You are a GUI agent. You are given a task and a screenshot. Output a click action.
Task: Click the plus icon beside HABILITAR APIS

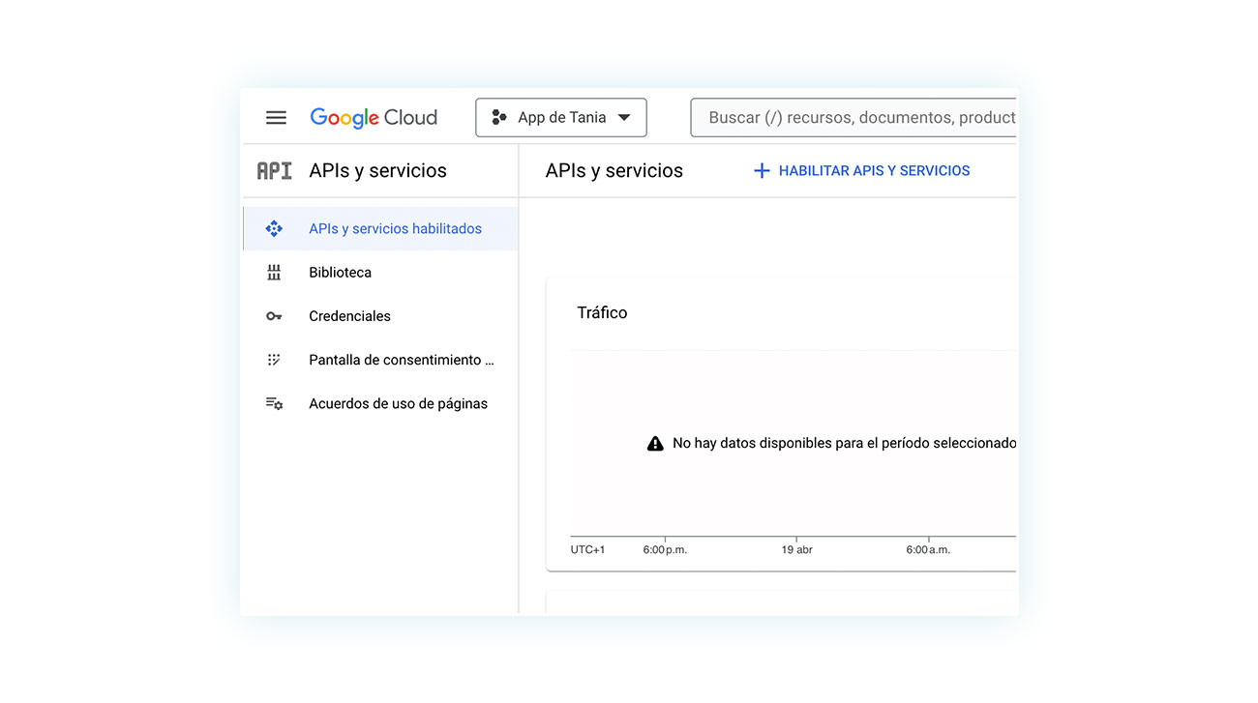coord(762,171)
